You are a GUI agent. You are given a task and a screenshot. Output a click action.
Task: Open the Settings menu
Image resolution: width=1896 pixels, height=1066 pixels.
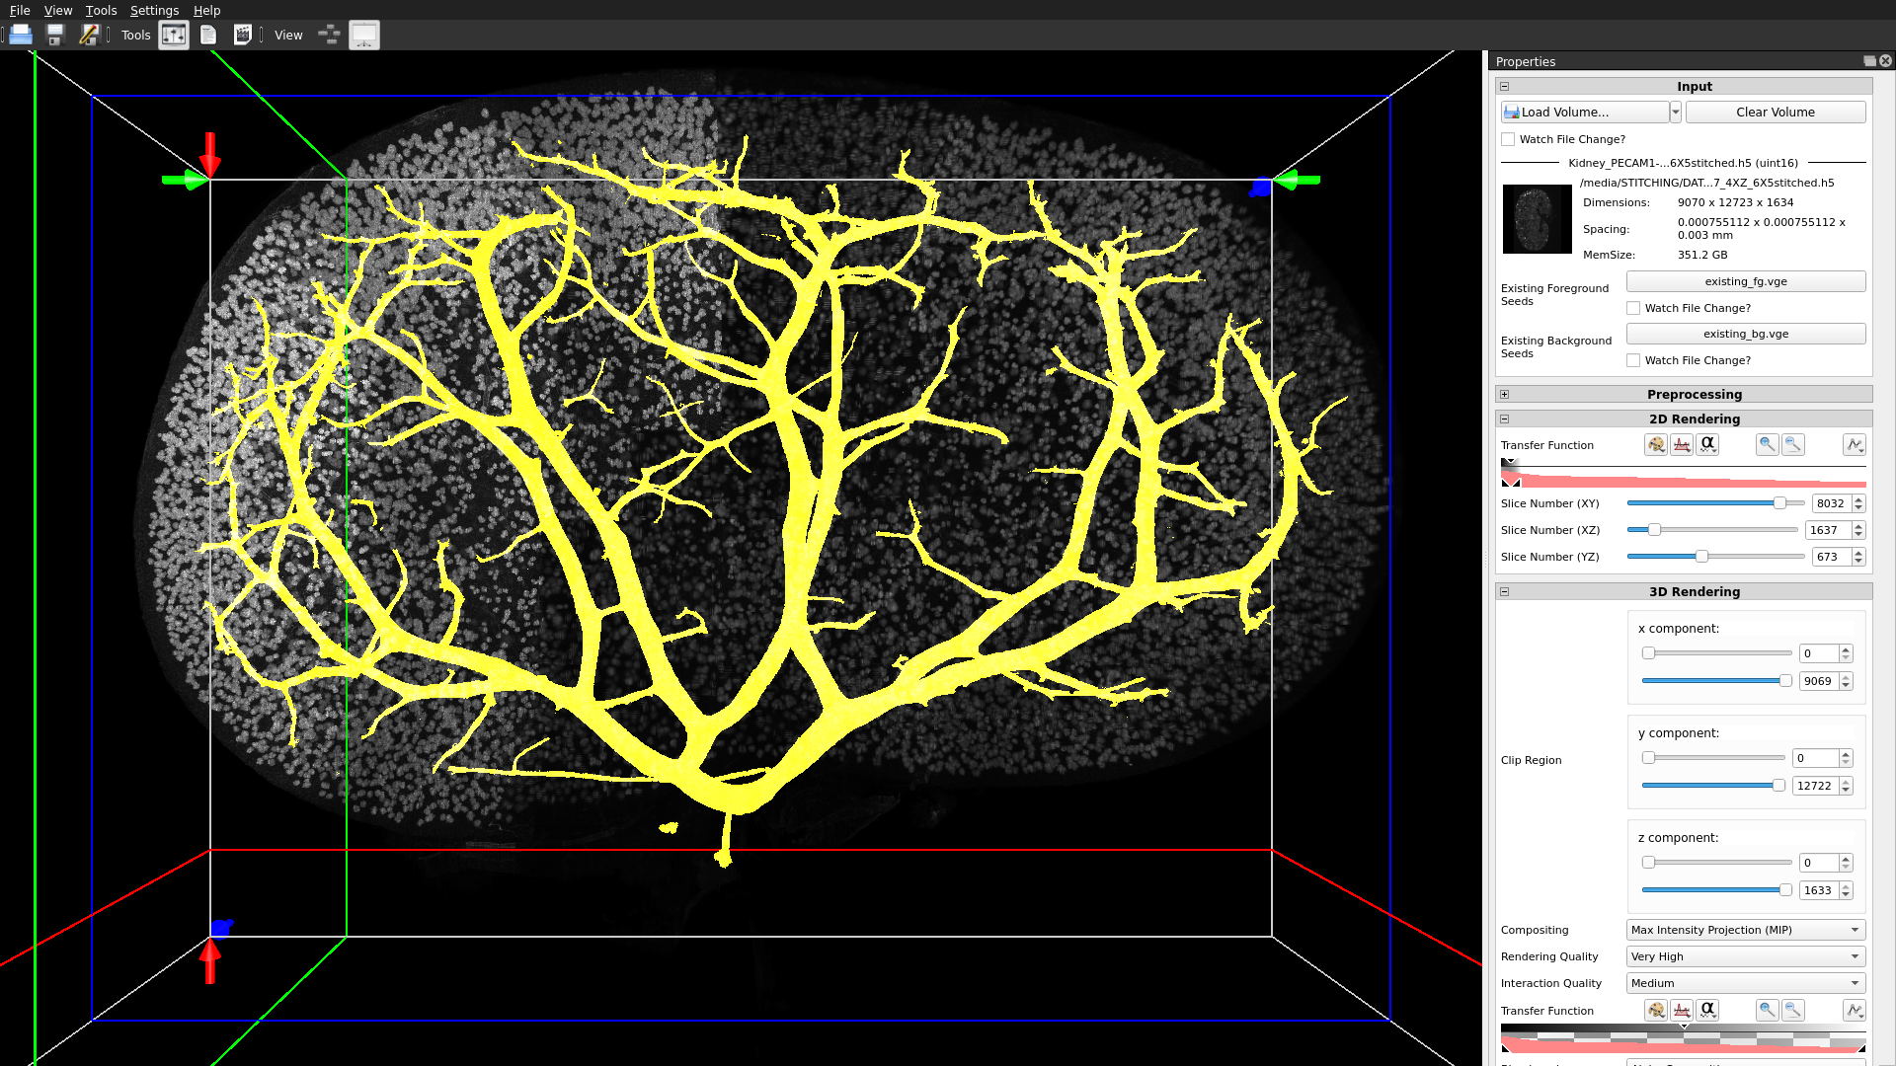(154, 10)
